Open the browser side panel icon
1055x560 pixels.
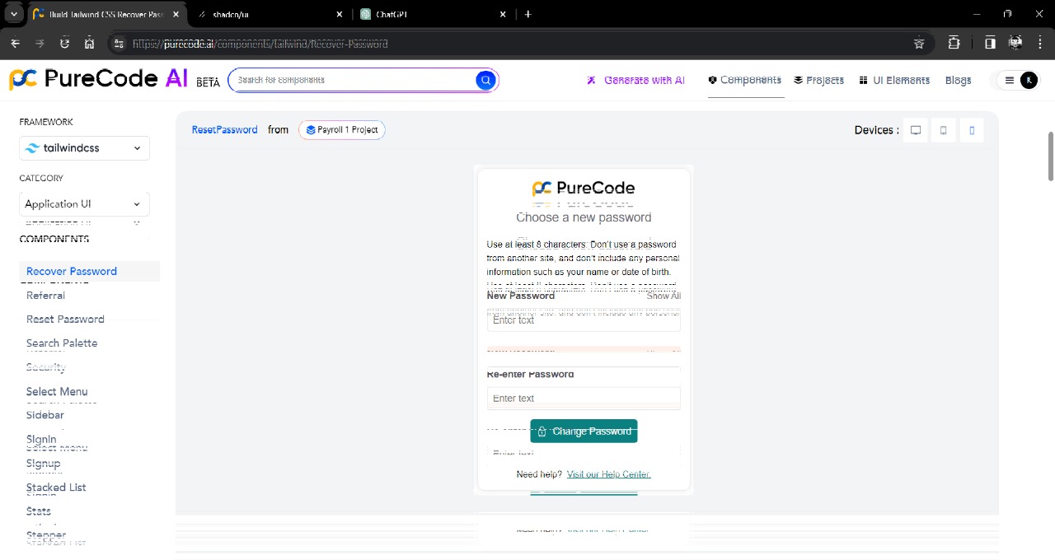coord(990,43)
